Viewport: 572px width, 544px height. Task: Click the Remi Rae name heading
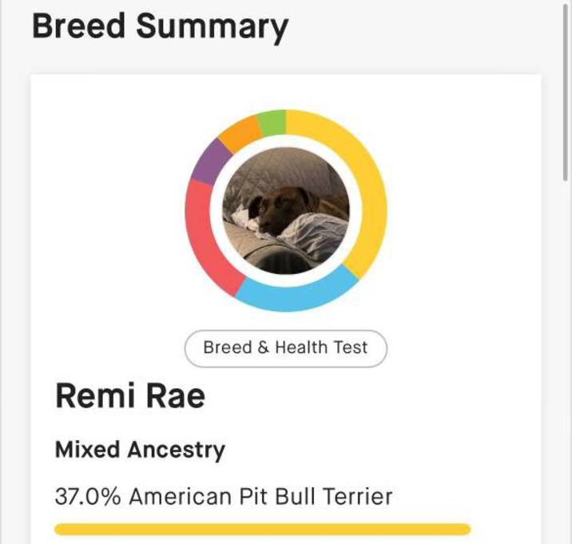click(x=130, y=396)
